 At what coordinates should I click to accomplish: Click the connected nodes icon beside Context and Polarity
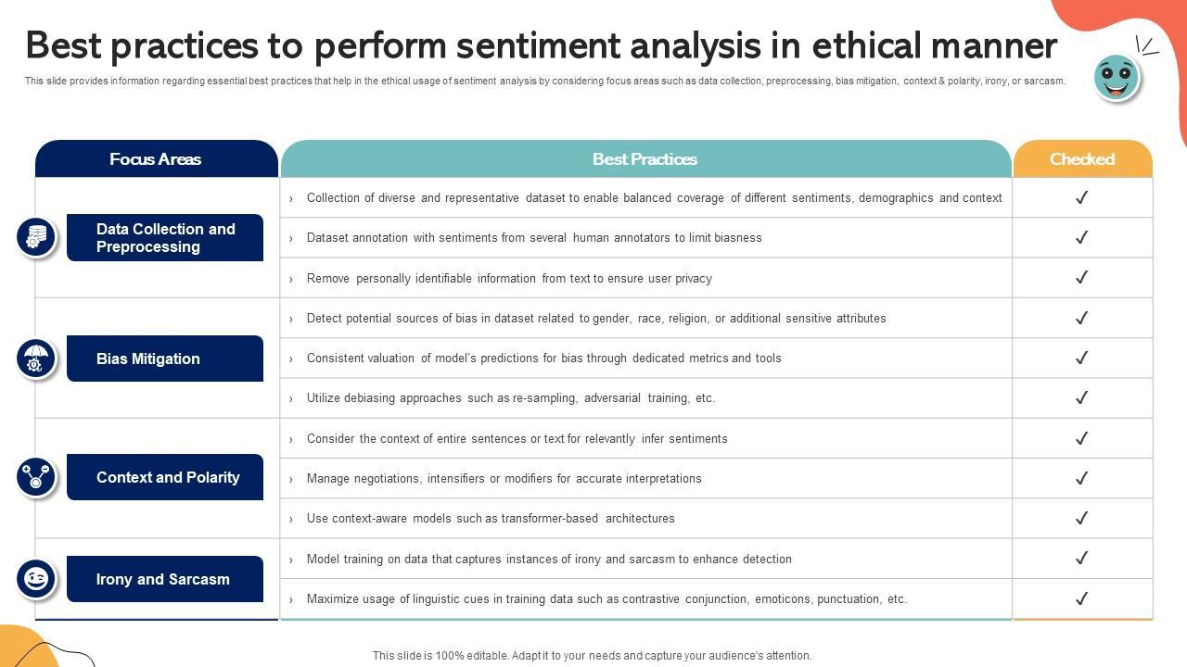click(x=36, y=476)
